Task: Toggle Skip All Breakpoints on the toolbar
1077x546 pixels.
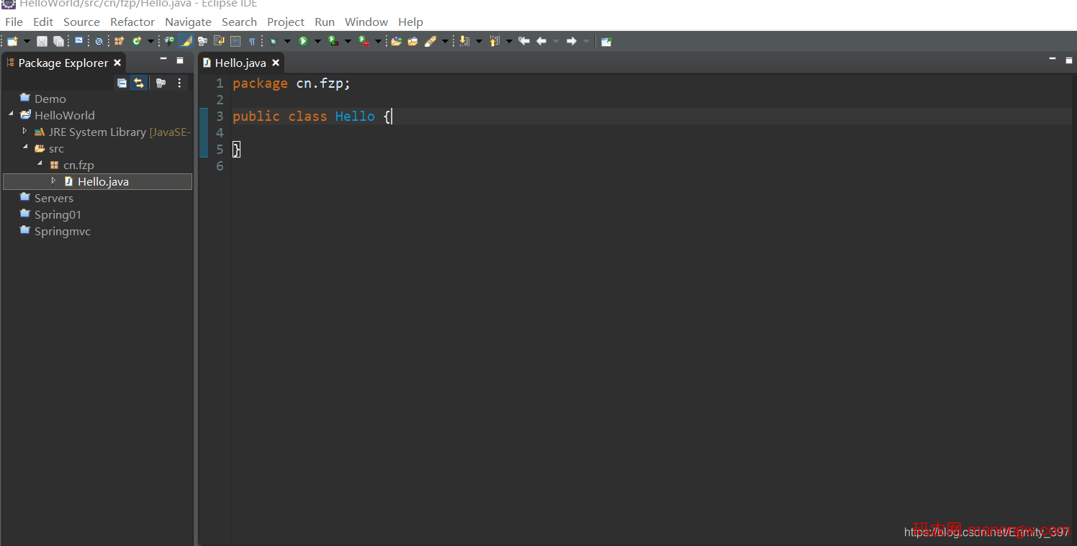Action: (99, 41)
